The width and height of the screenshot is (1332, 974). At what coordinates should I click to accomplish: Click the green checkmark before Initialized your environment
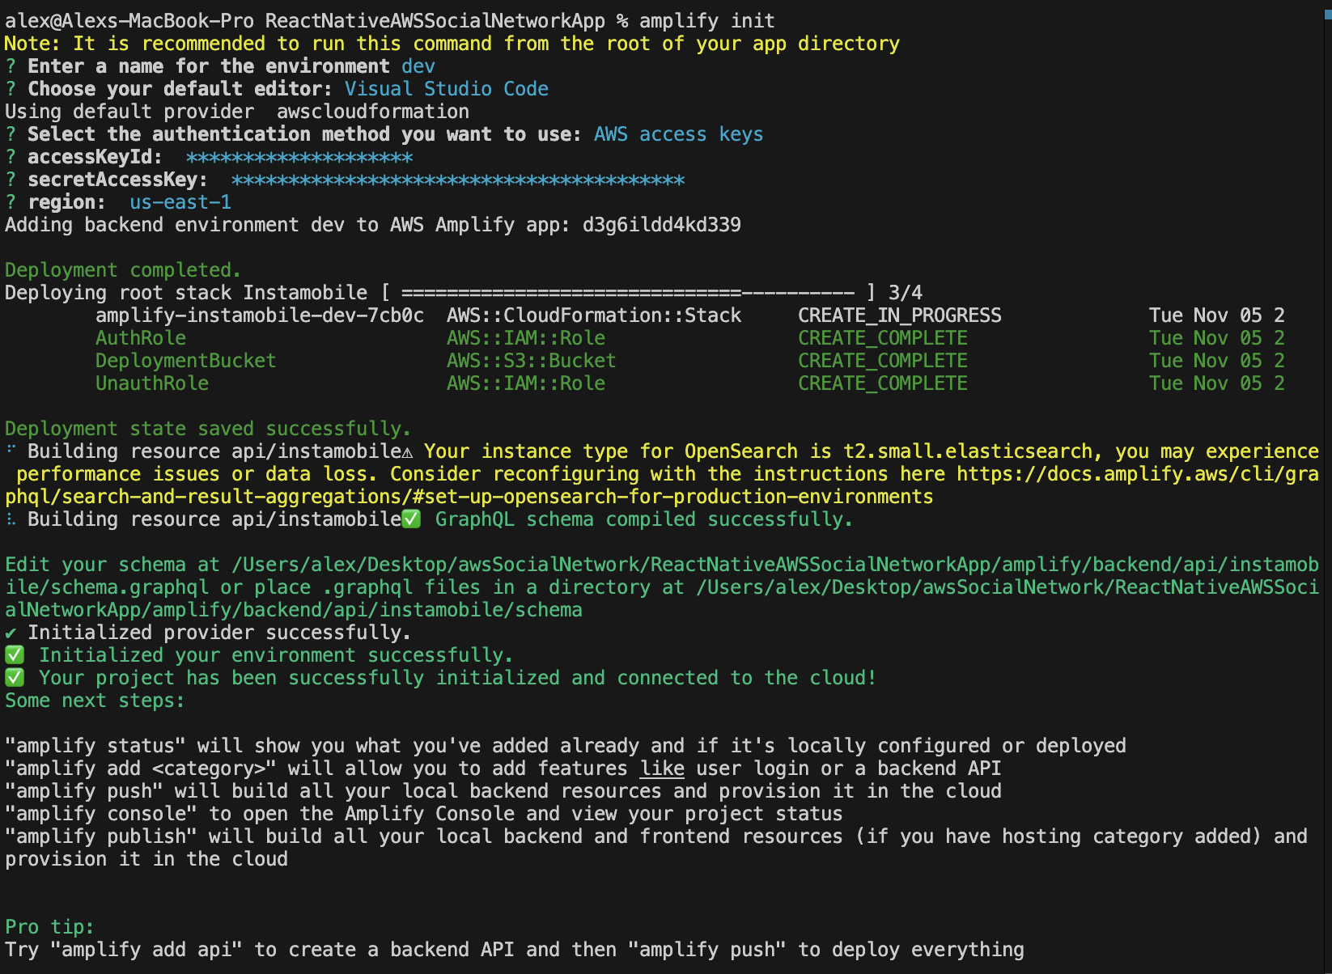click(15, 655)
